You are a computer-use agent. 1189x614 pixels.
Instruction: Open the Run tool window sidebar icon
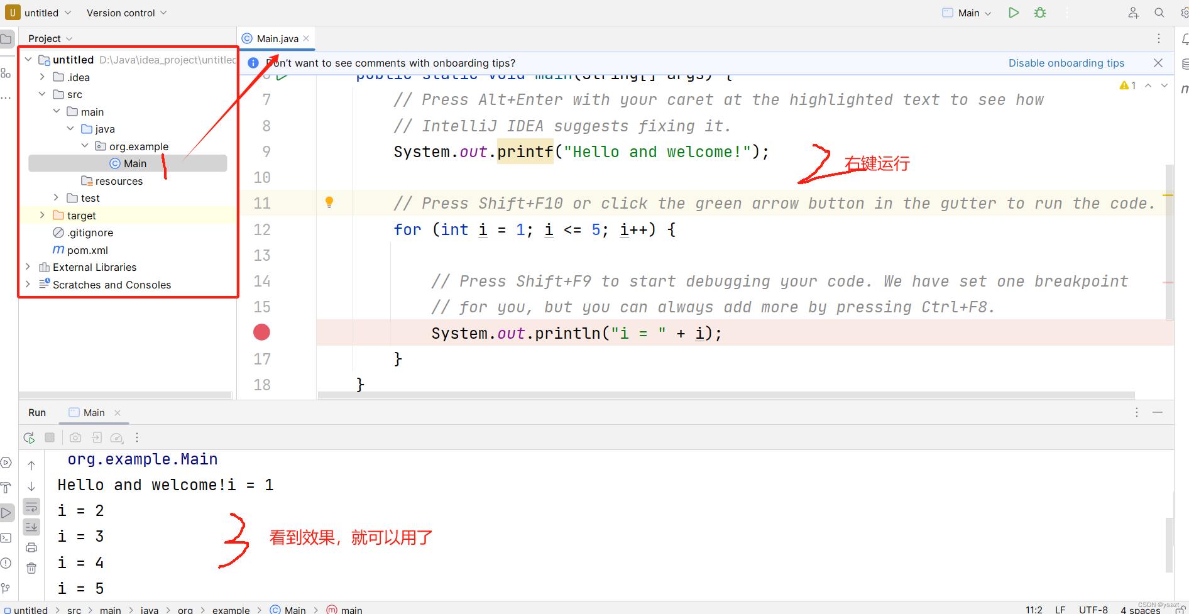click(x=6, y=513)
